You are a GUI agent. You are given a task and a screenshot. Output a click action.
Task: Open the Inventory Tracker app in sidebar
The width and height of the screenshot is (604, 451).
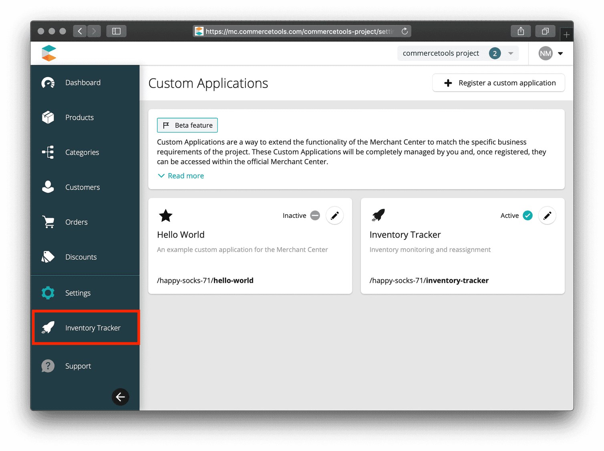pos(93,327)
